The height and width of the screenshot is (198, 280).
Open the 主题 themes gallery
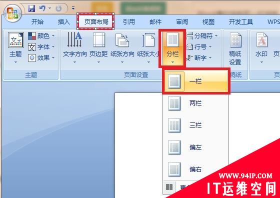[15, 48]
